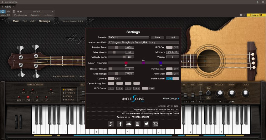The height and width of the screenshot is (140, 266).
Task: Click the Impulse 61 controller button
Action: pyautogui.click(x=256, y=15)
